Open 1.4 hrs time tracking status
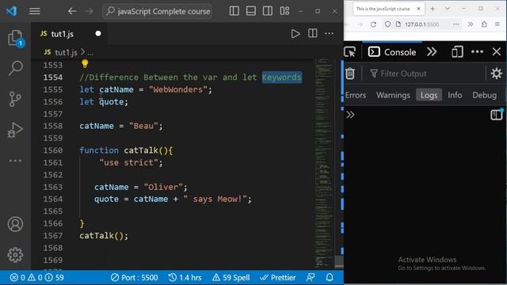507x285 pixels. [185, 278]
